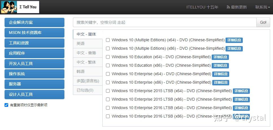Viewport: 273px width, 130px height.
Task: Open the 多国(语言包) tab
Action: click(88, 81)
